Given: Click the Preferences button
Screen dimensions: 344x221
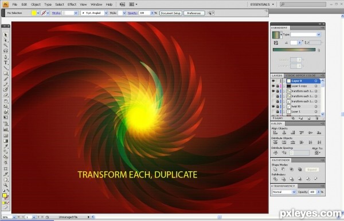Looking at the screenshot, I should (194, 13).
